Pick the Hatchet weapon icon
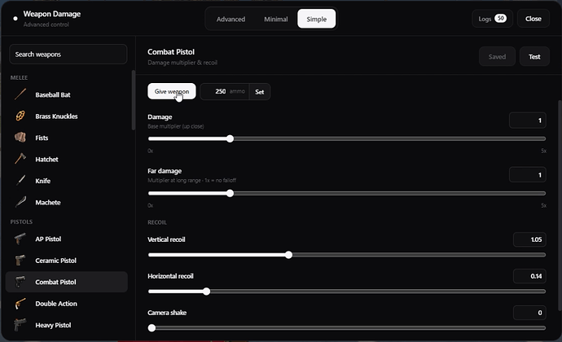 (x=20, y=159)
